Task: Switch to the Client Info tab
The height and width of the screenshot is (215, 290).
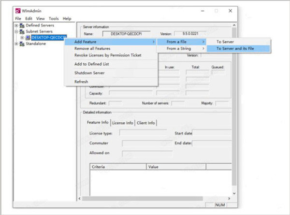Action: tap(146, 122)
